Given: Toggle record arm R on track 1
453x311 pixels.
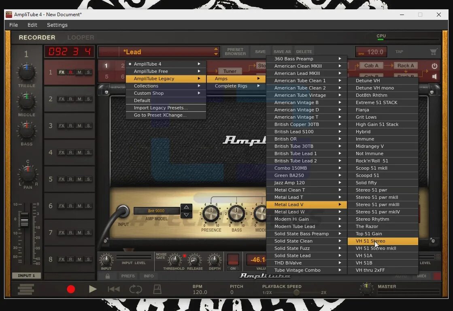Looking at the screenshot, I should (70, 72).
